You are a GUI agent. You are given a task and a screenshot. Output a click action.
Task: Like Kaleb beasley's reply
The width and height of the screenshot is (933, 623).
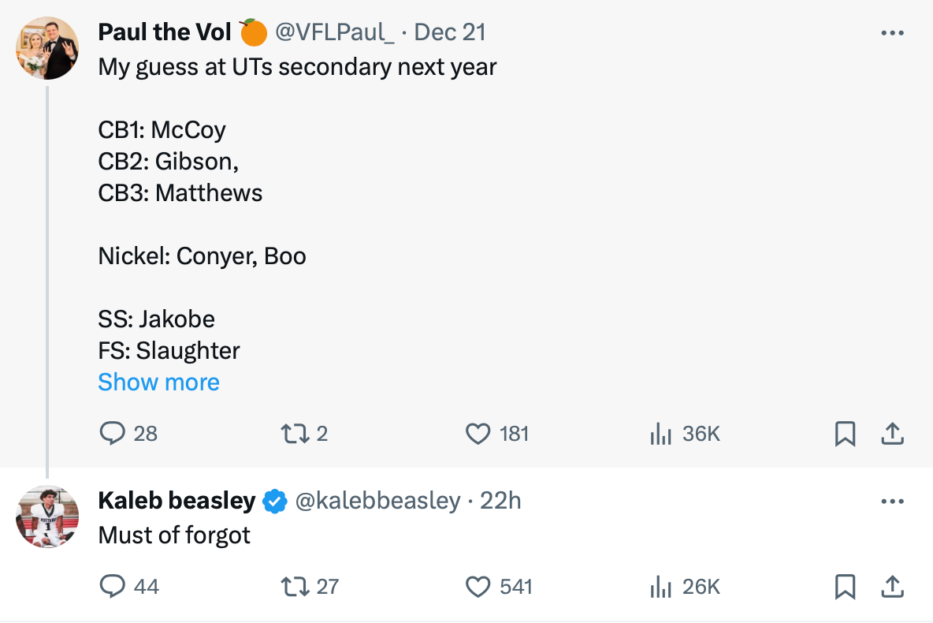click(478, 586)
